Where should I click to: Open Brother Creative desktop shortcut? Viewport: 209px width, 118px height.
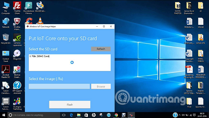[x=17, y=72]
